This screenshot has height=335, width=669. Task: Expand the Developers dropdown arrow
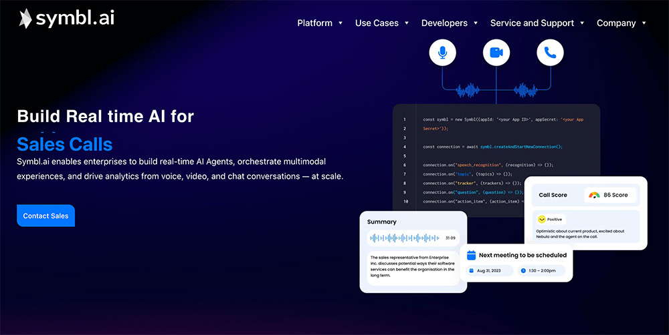[476, 23]
